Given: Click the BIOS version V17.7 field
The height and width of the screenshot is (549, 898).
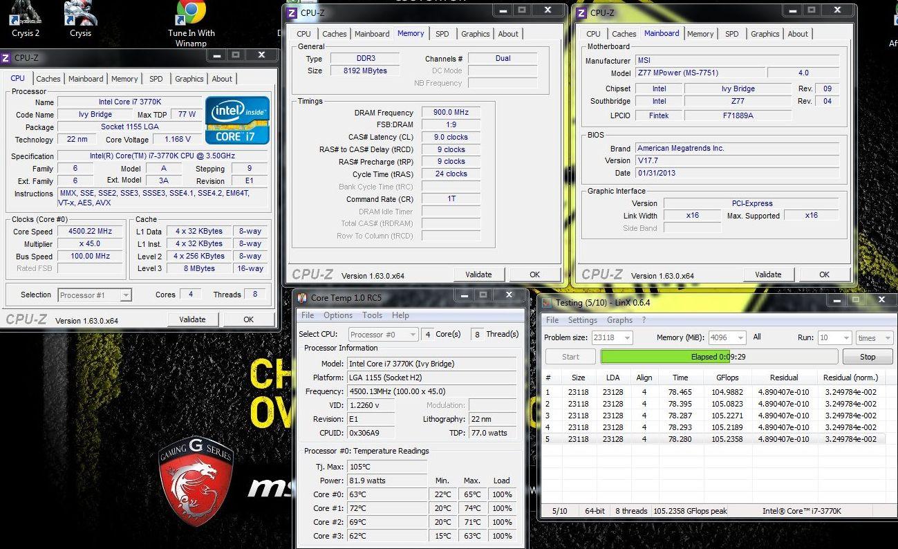Looking at the screenshot, I should [x=737, y=160].
